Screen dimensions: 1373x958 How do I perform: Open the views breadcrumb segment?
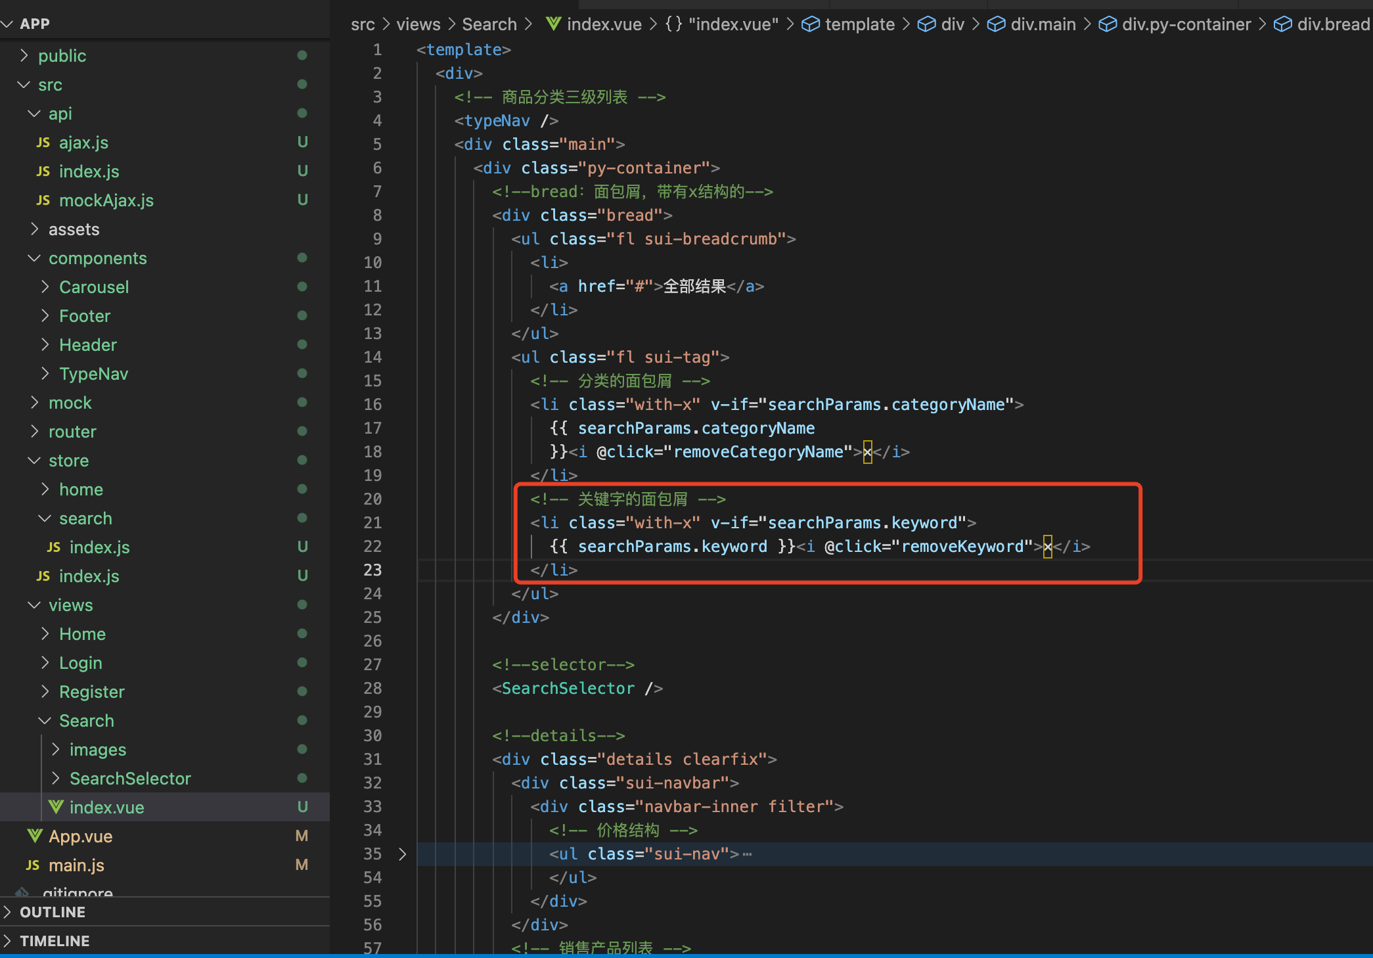418,24
